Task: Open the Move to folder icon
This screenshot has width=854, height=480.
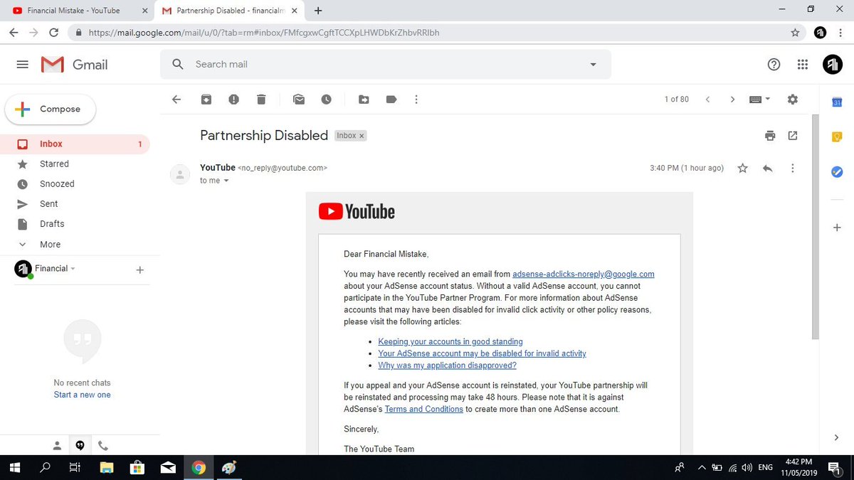Action: pos(364,100)
